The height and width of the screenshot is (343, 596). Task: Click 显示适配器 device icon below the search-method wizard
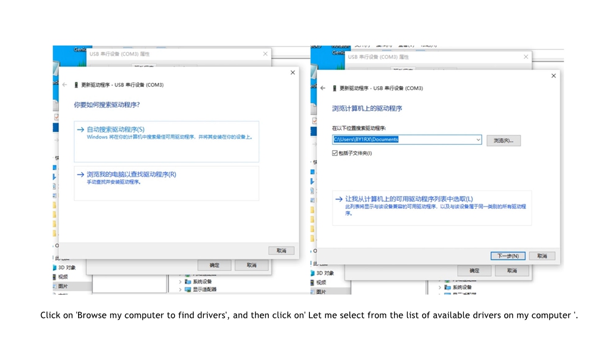click(188, 289)
